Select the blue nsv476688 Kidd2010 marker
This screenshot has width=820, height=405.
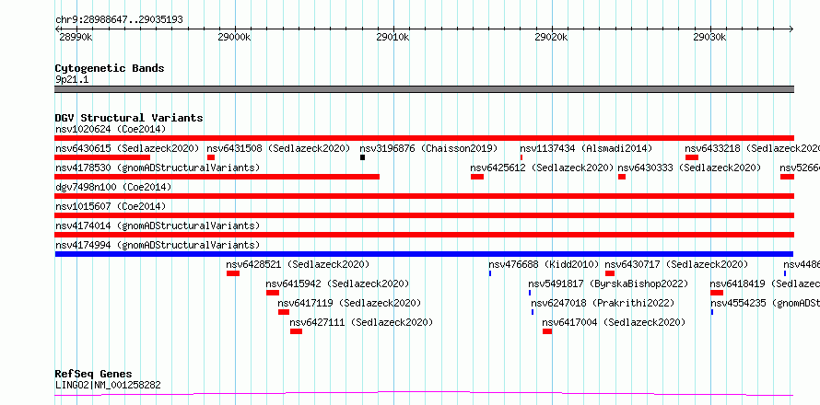tap(490, 273)
